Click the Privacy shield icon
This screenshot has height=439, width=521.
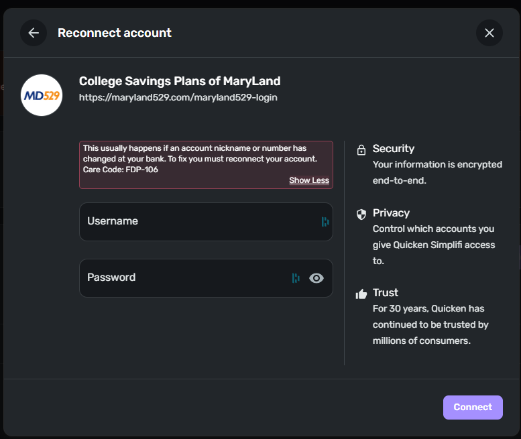[x=361, y=214]
